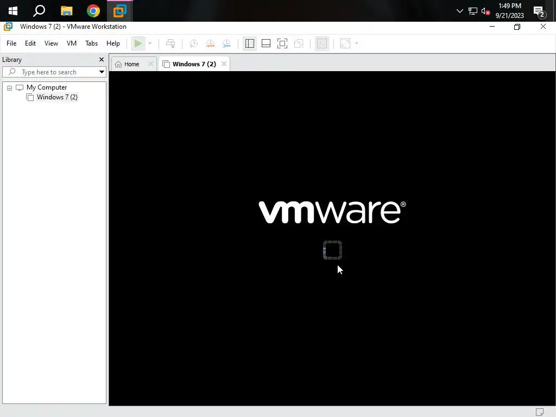556x417 pixels.
Task: Open the File menu
Action: pyautogui.click(x=11, y=43)
